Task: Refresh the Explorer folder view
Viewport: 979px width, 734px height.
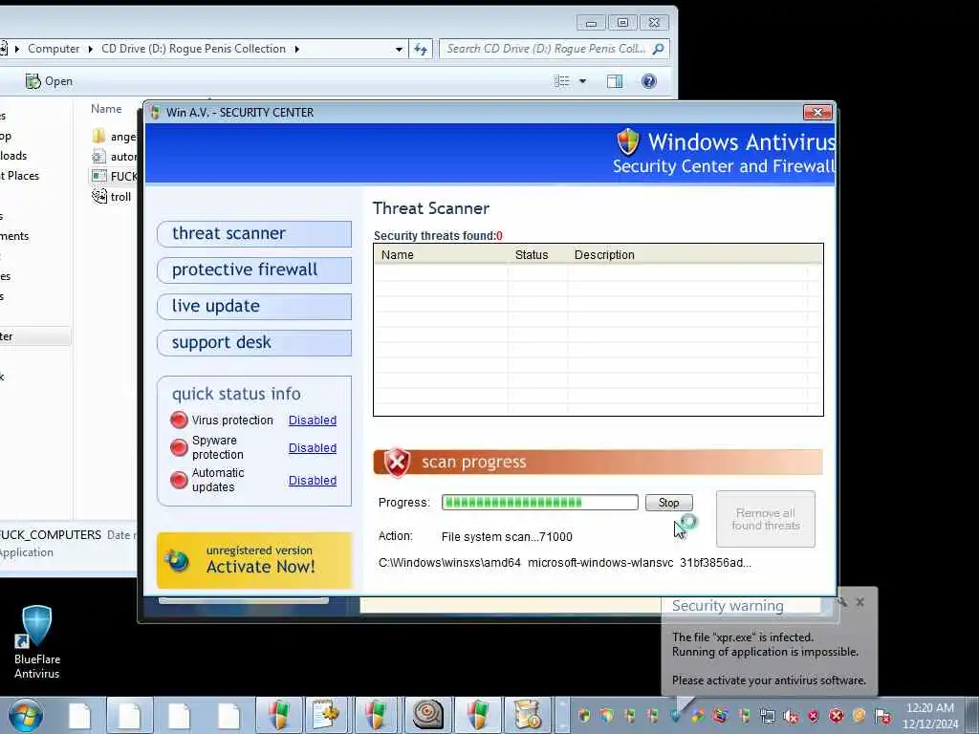Action: 421,49
